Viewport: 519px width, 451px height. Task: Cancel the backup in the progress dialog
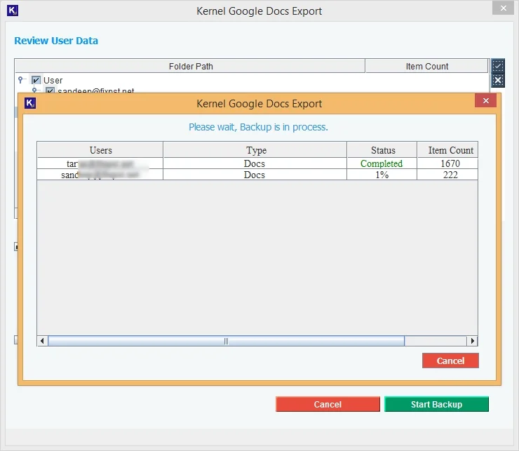tap(450, 361)
